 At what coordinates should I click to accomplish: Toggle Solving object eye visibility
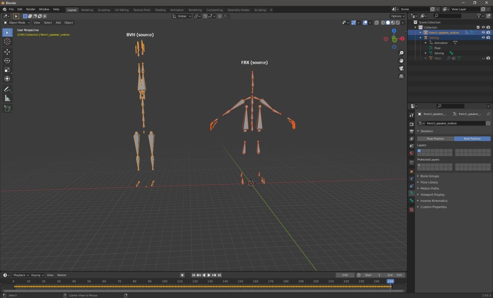pyautogui.click(x=483, y=37)
